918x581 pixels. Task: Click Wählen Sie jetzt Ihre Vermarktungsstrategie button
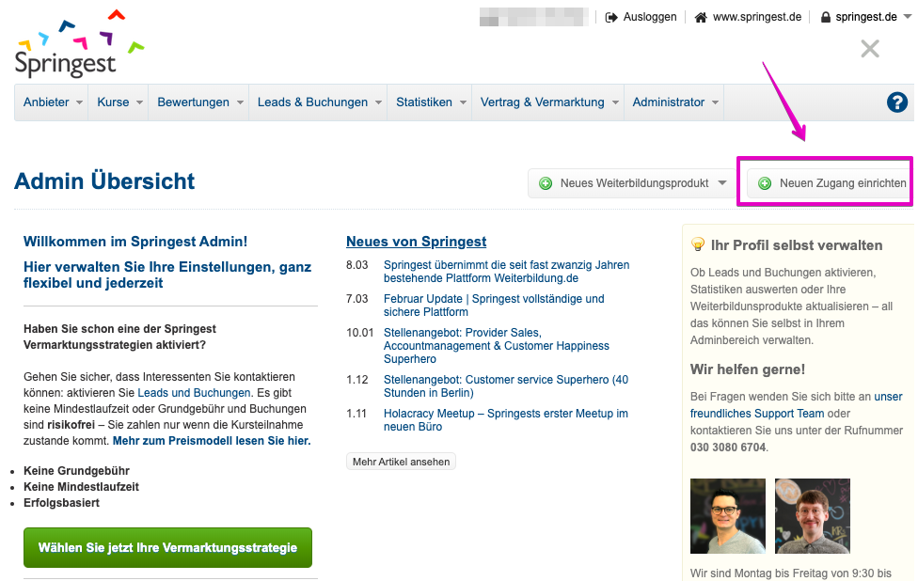click(x=167, y=548)
